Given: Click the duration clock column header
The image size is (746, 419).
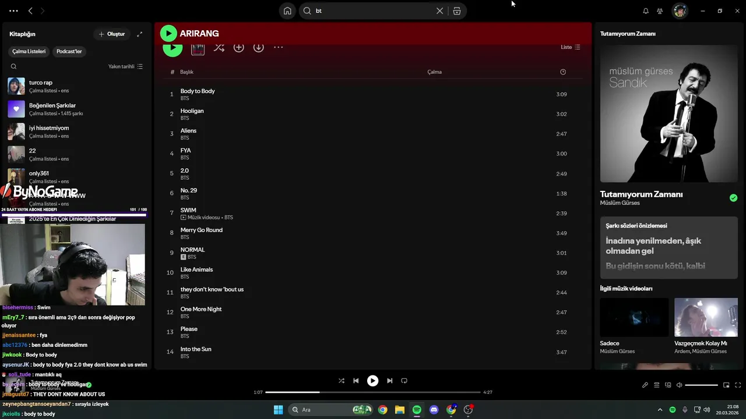Looking at the screenshot, I should pos(563,72).
